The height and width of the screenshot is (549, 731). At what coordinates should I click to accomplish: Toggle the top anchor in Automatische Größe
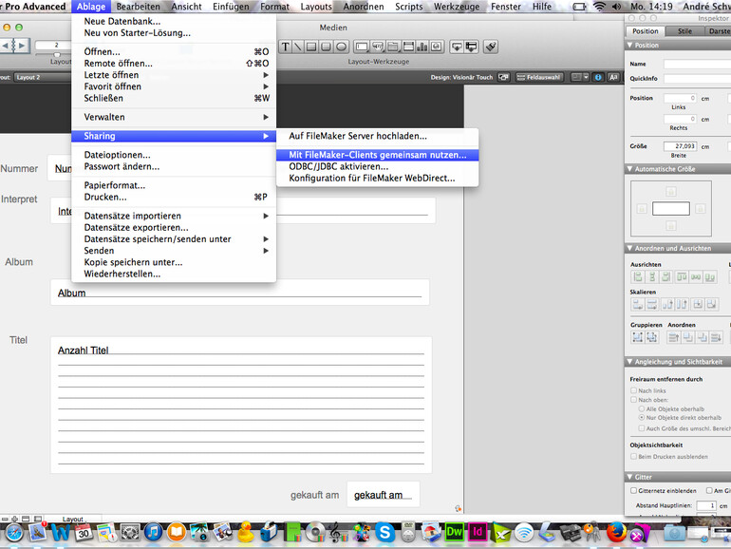[671, 191]
